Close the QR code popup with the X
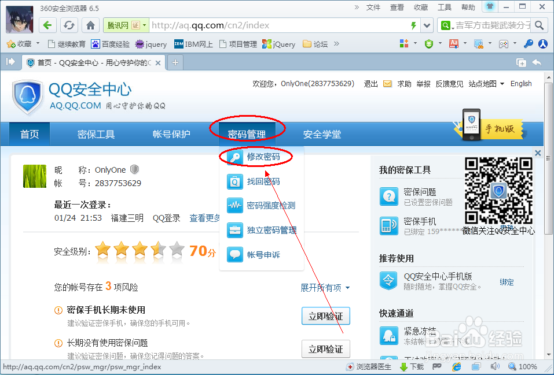The width and height of the screenshot is (554, 375). [x=538, y=153]
